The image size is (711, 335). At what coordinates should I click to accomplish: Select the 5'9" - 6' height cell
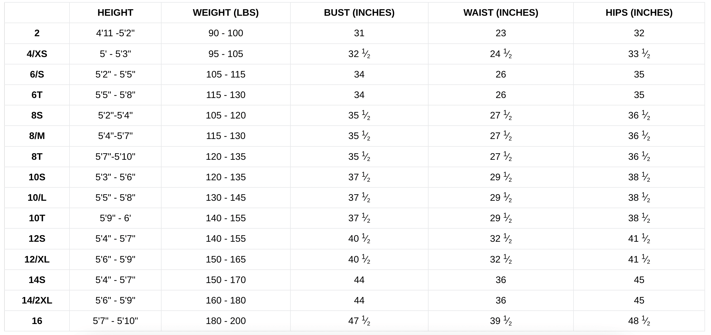[115, 218]
